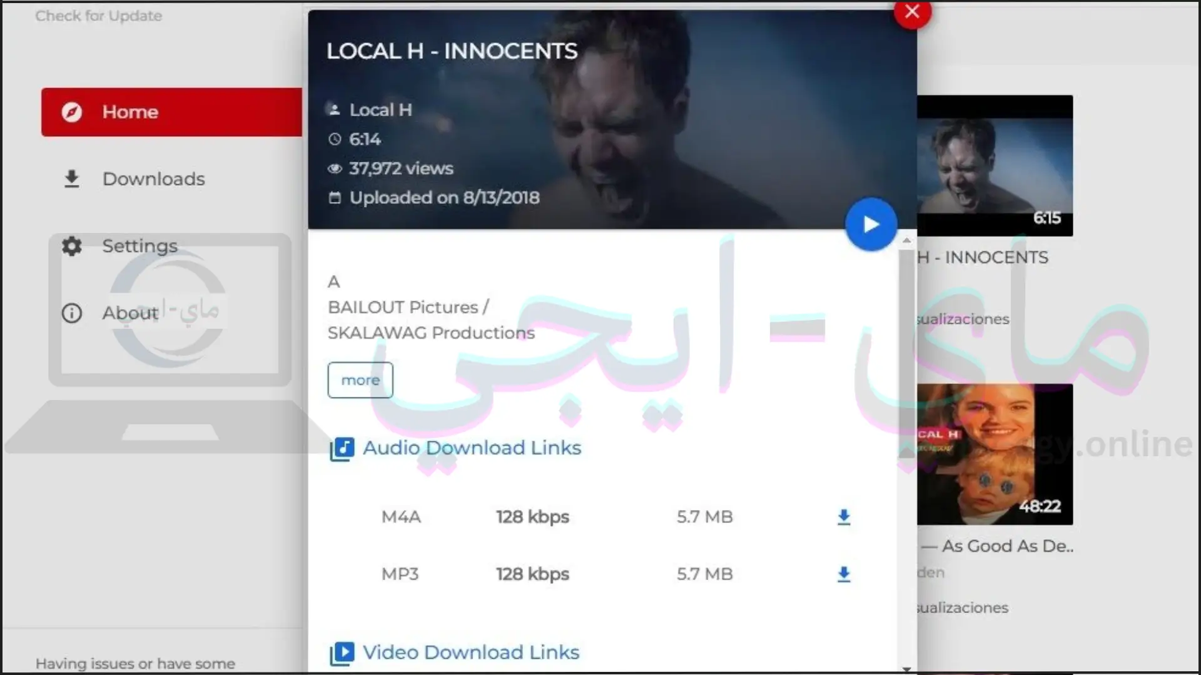This screenshot has height=675, width=1201.
Task: Click the popup scrollbar down arrow
Action: (x=906, y=669)
